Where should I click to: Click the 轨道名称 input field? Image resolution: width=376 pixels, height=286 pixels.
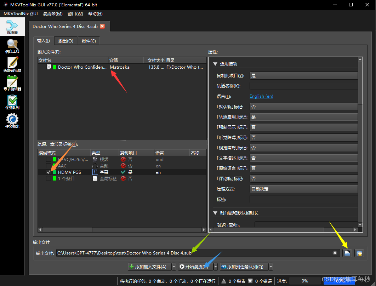point(303,86)
